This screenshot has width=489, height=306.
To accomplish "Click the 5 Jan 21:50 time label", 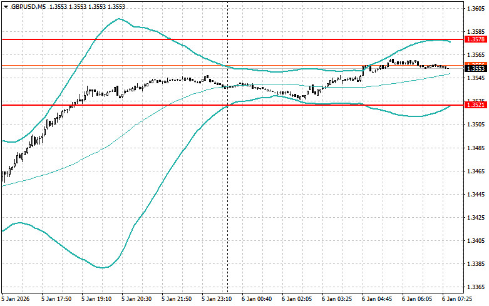I will 177,299.
